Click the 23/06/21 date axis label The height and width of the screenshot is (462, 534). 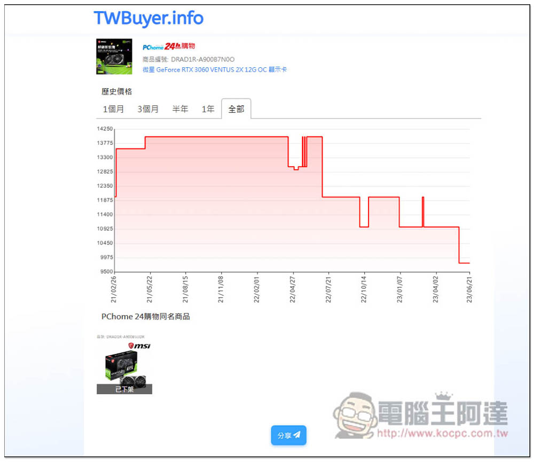click(469, 289)
